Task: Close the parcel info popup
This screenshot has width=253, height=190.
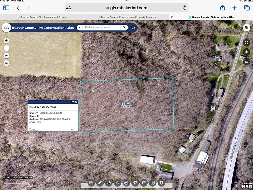Action: point(76,102)
